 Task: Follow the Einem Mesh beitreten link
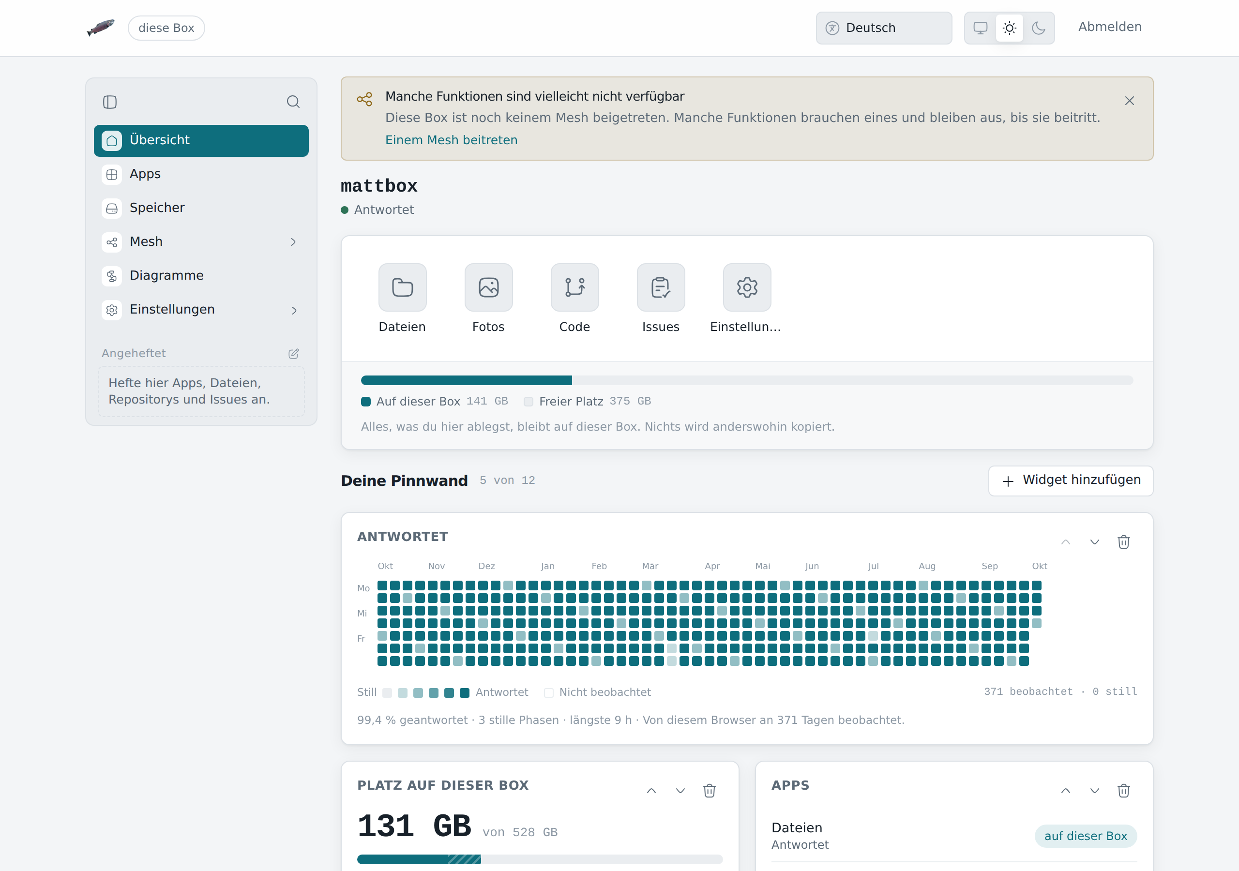[x=451, y=140]
